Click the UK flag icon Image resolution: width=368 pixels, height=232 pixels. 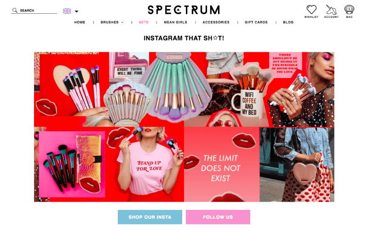tap(67, 11)
